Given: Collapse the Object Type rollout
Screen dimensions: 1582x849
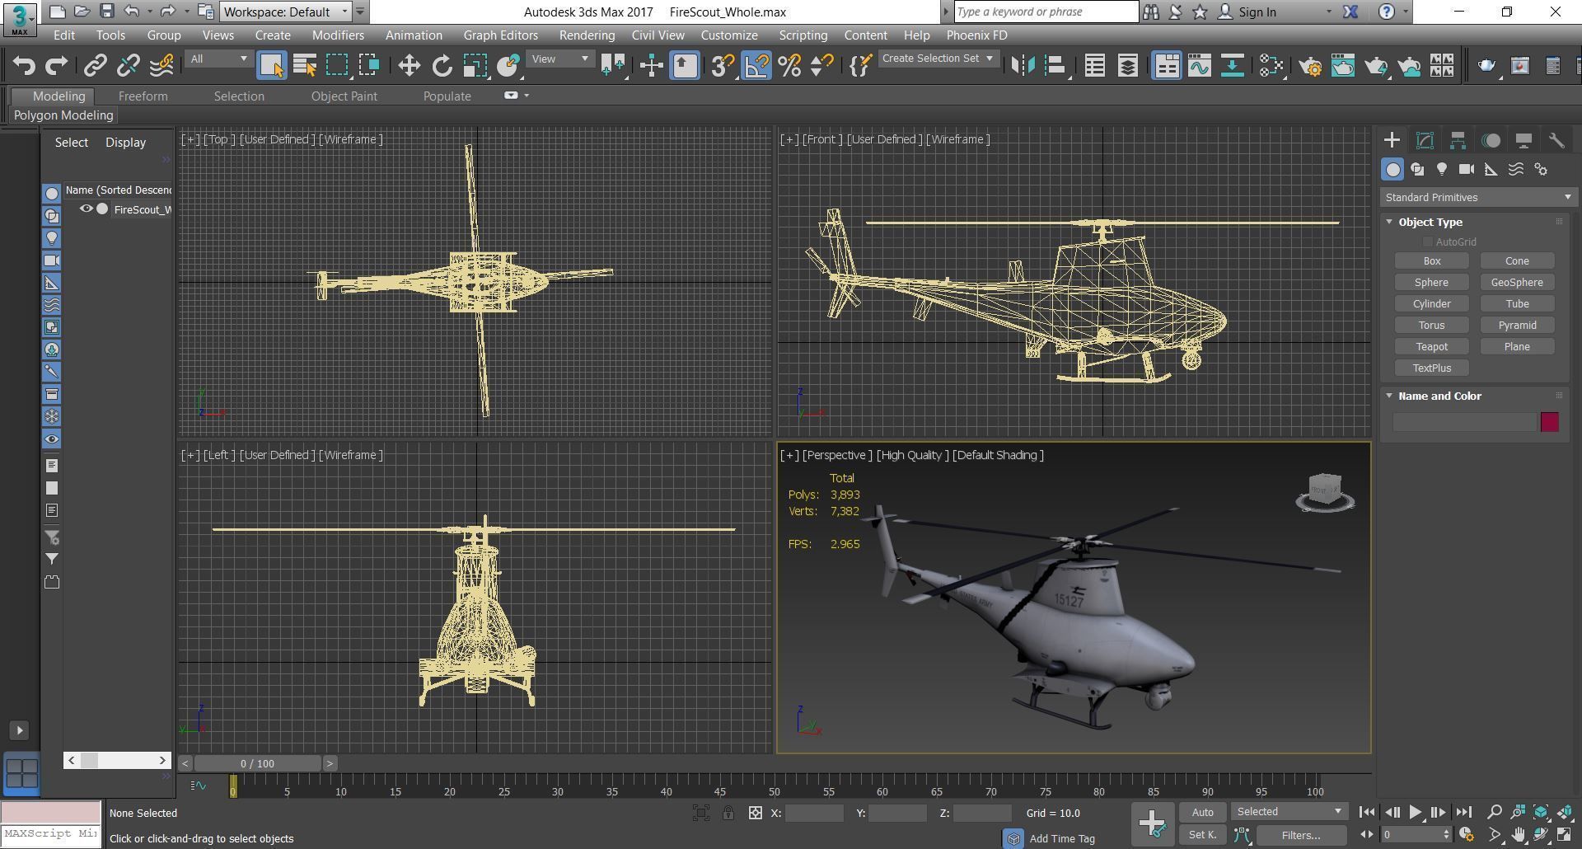Looking at the screenshot, I should tap(1388, 222).
